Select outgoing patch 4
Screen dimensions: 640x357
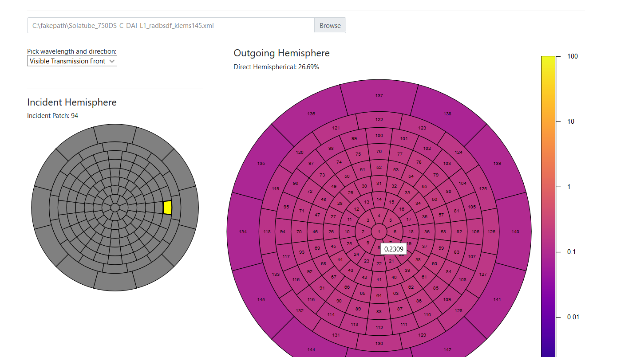(x=379, y=216)
